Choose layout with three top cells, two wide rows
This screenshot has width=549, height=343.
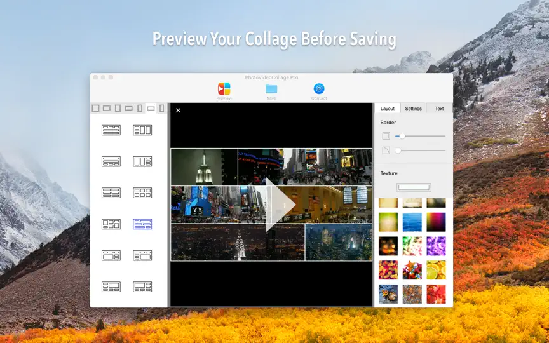pos(111,130)
